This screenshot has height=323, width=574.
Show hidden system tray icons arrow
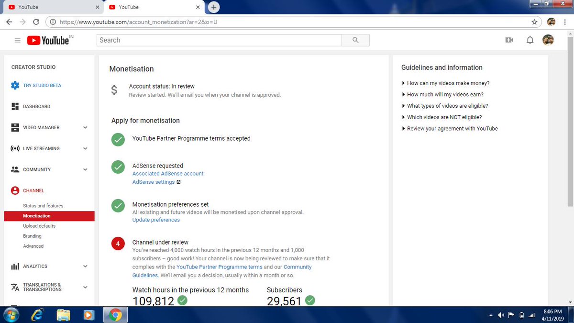491,315
